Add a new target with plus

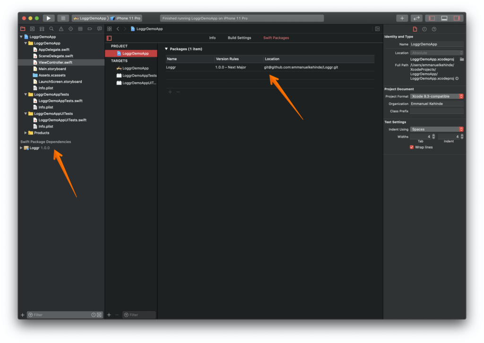109,315
